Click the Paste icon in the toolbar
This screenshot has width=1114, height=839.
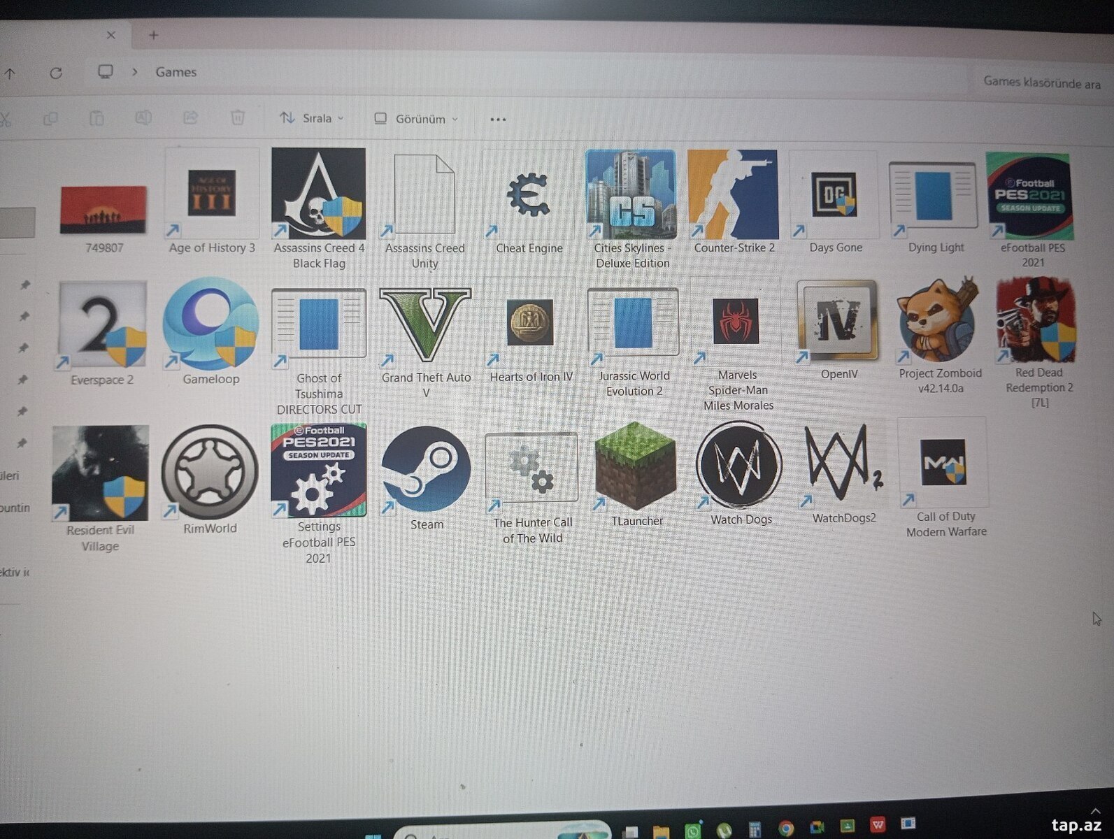97,118
